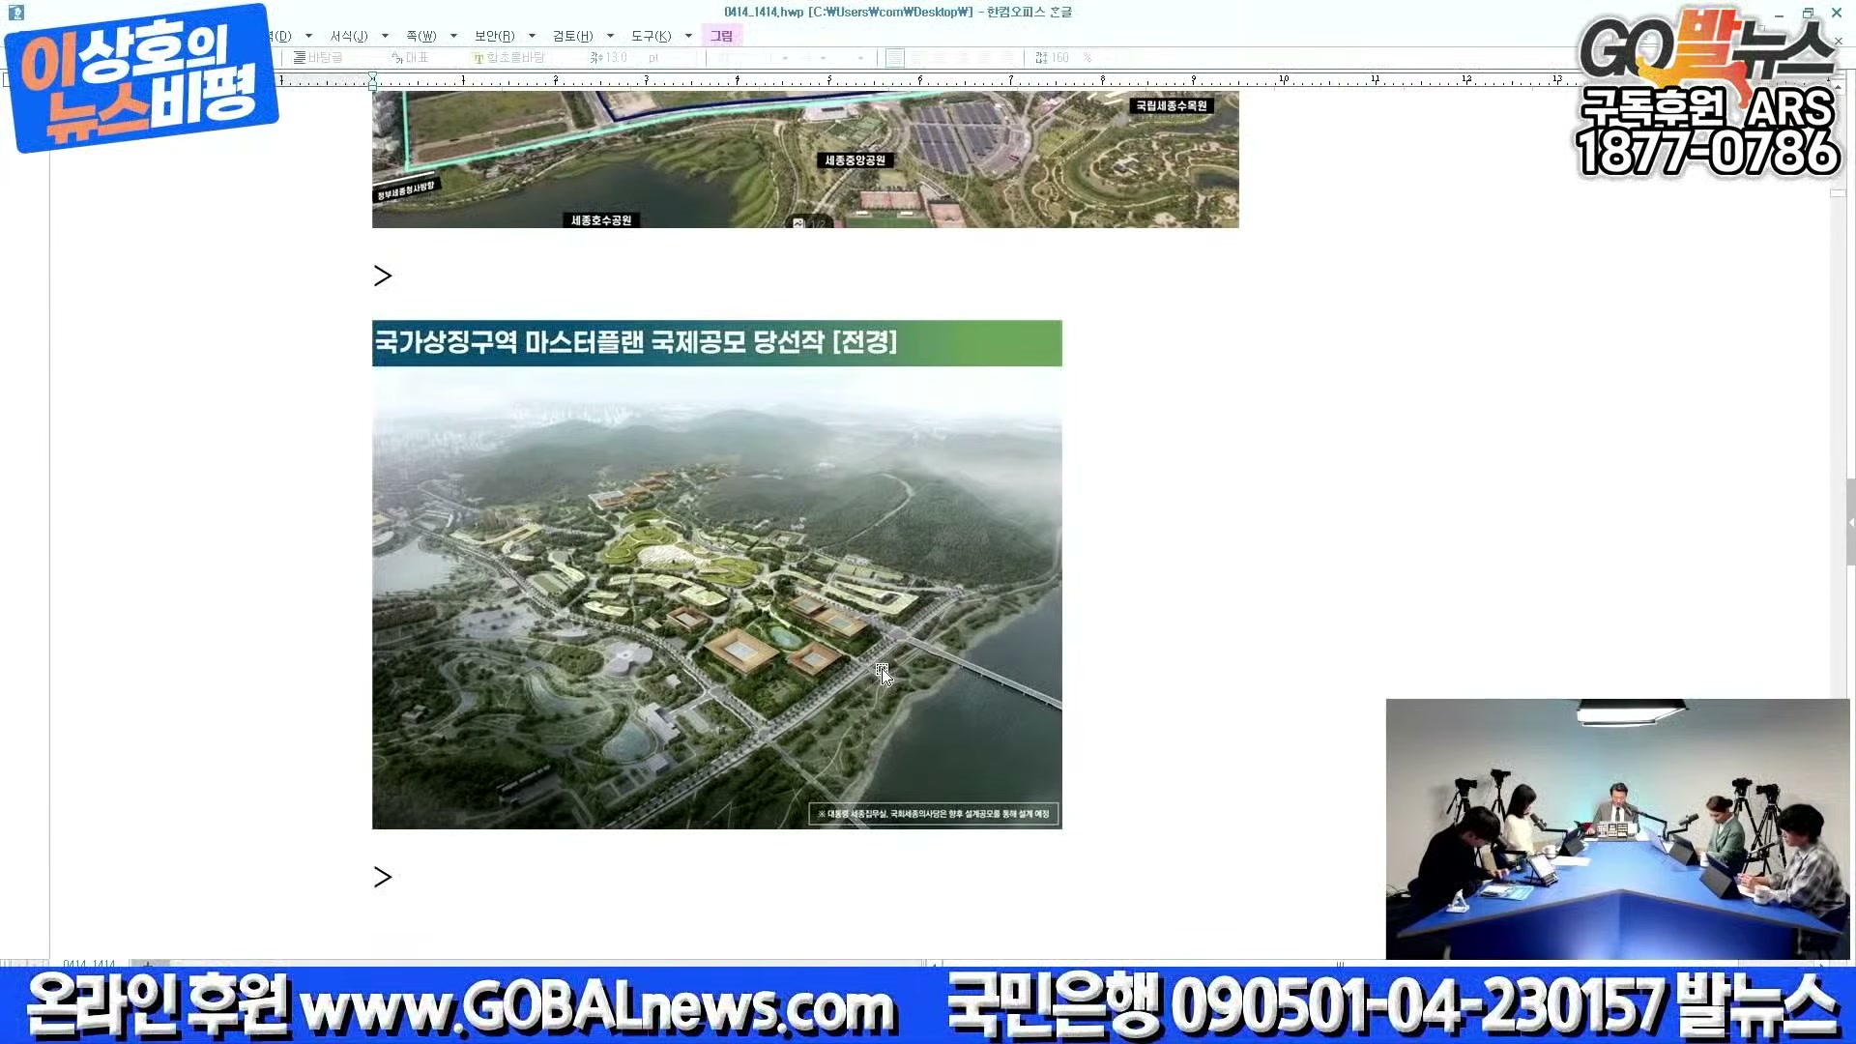Open the 서식(J) menu
The image size is (1856, 1044).
pos(348,36)
